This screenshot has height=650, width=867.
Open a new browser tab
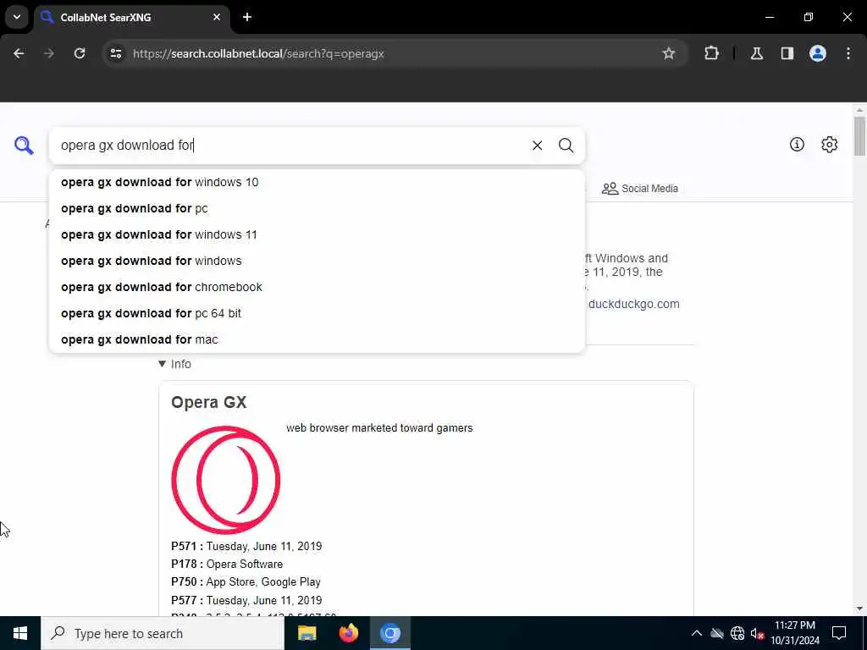point(247,17)
